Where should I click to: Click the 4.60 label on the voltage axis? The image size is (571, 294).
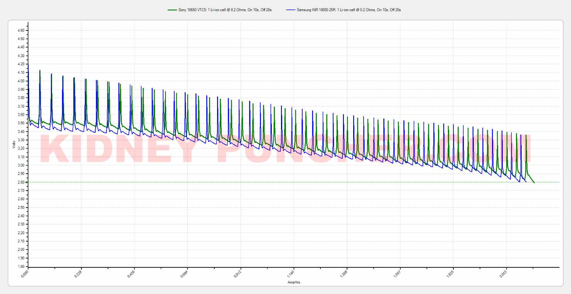coord(21,30)
